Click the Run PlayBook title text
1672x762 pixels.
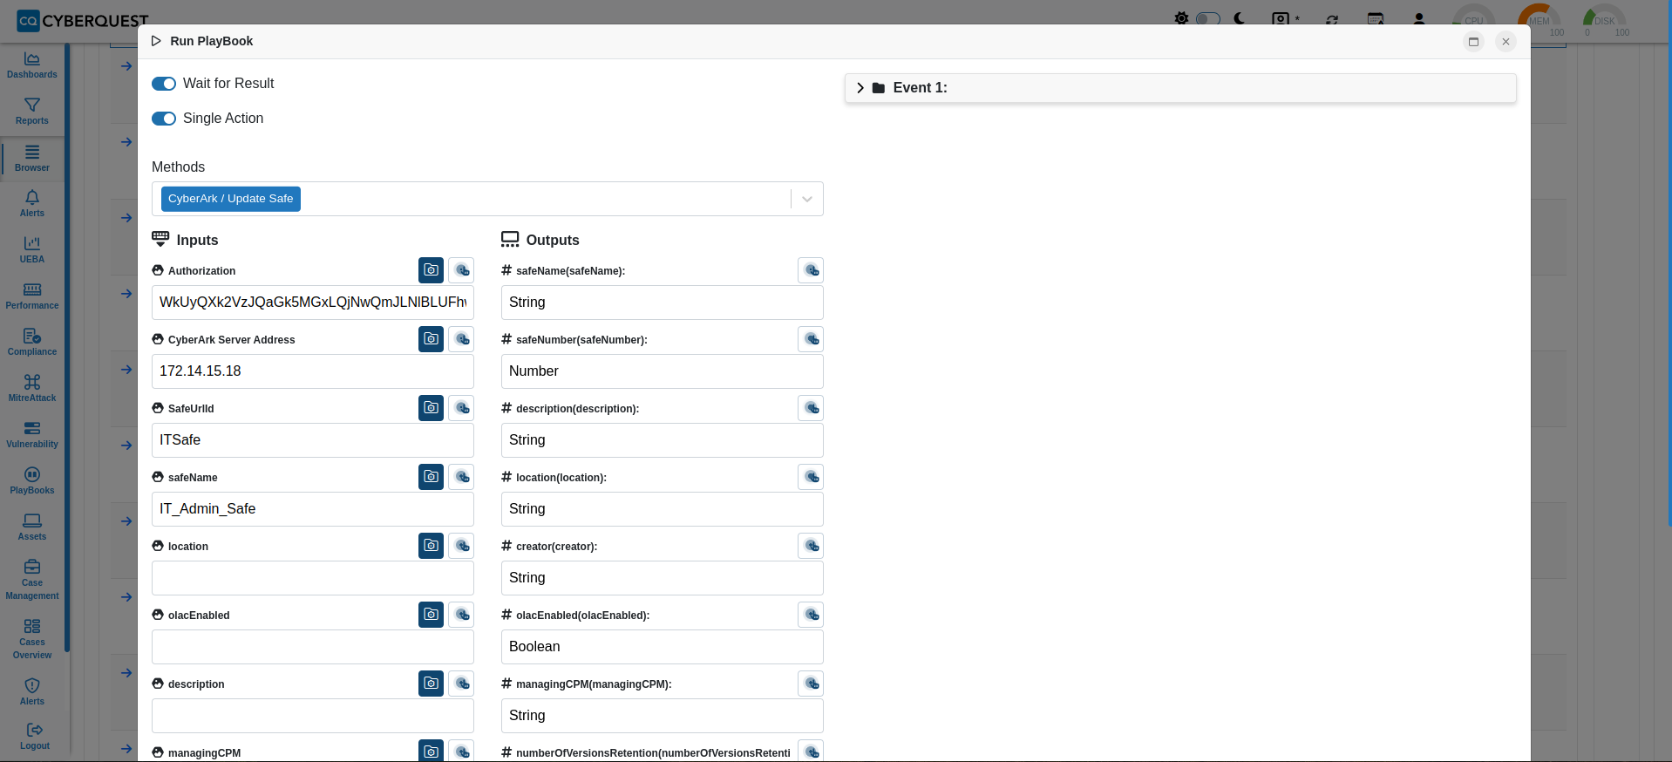(212, 41)
